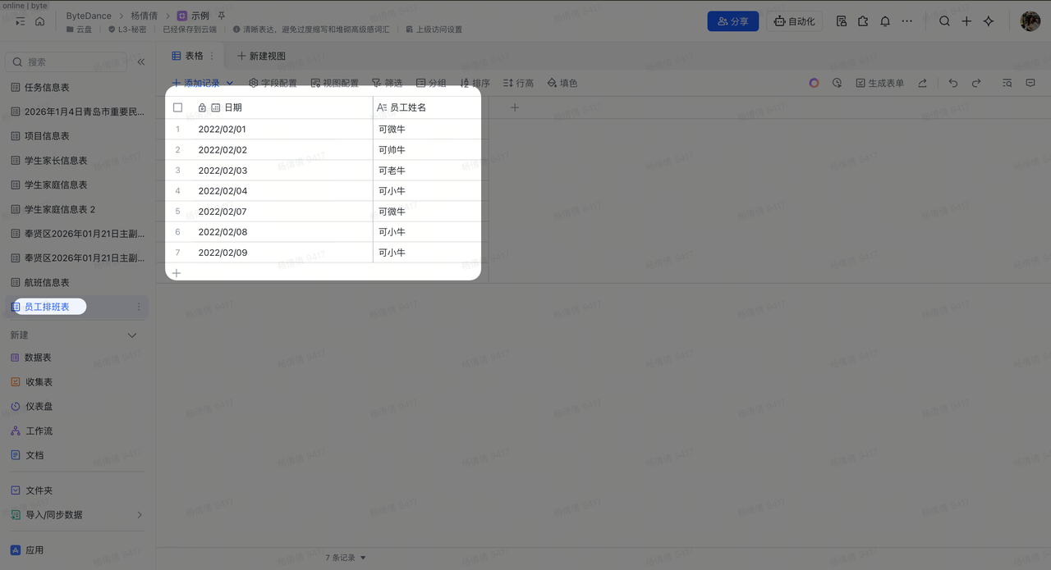The height and width of the screenshot is (570, 1051).
Task: Open the find-records search icon in toolbar
Action: pos(1007,83)
